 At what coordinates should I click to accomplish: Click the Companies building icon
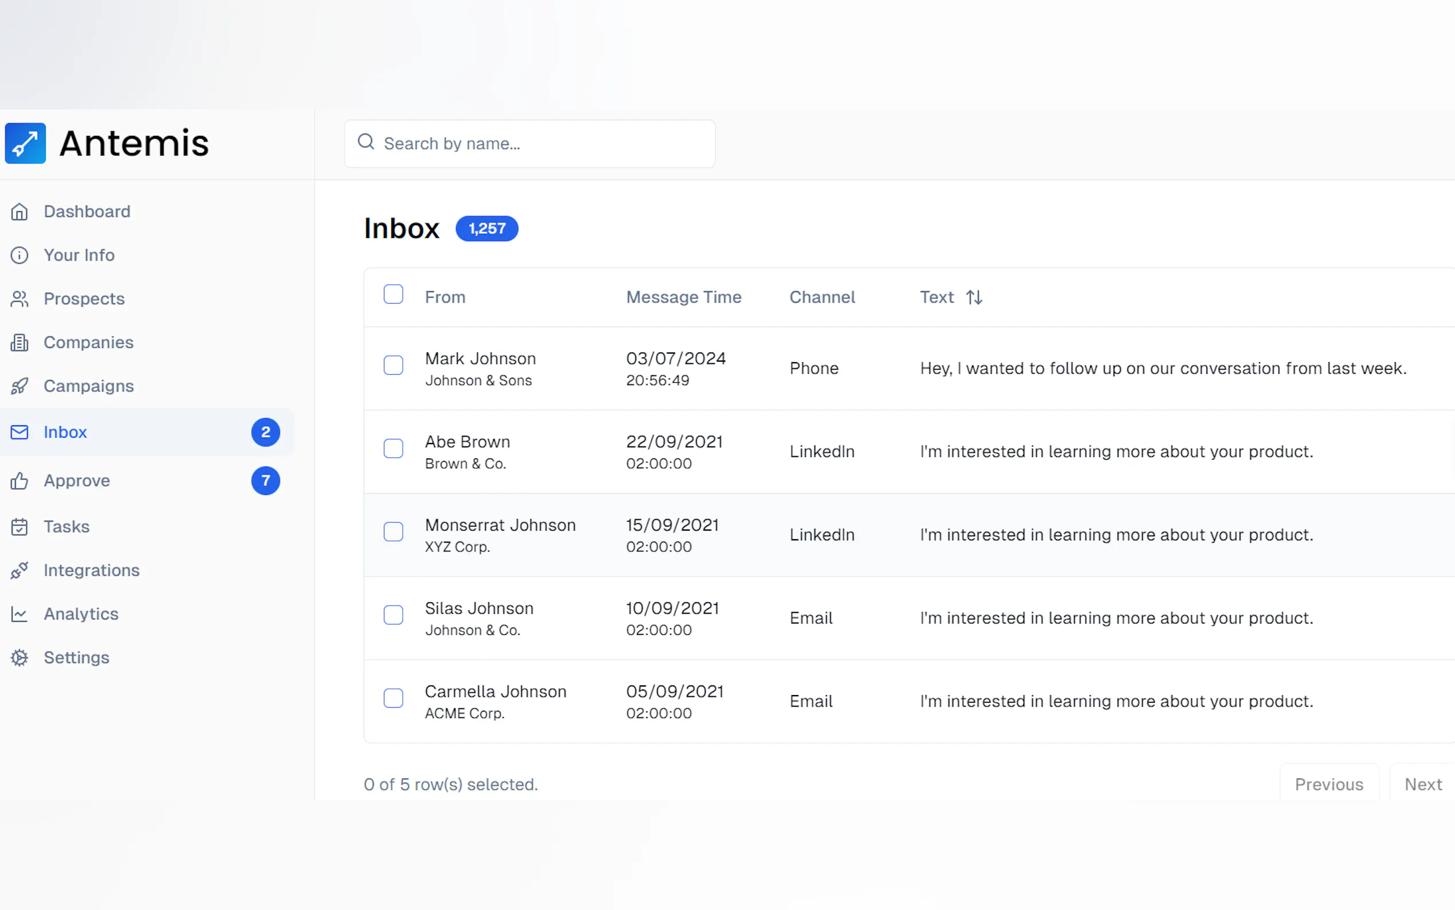pyautogui.click(x=19, y=343)
